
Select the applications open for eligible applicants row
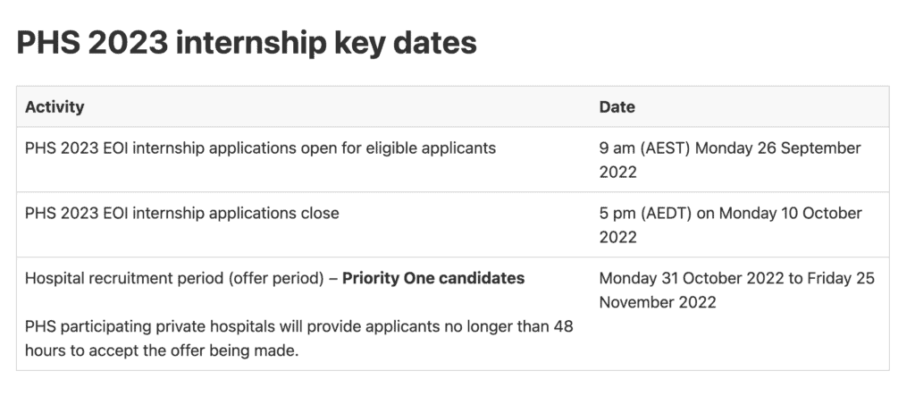point(260,148)
